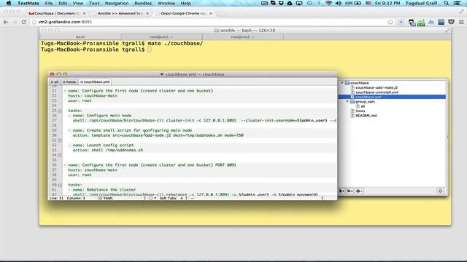Open the View menu

78,3
